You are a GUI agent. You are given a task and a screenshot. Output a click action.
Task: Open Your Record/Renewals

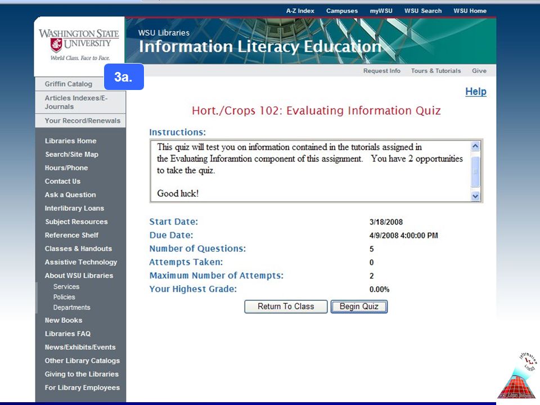click(83, 120)
